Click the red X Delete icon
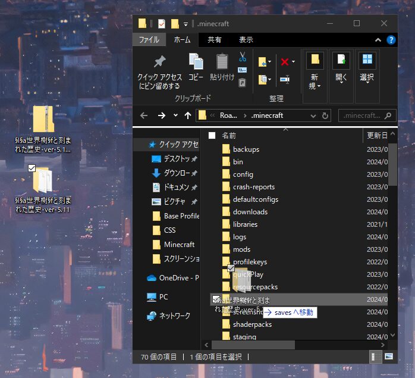This screenshot has height=378, width=415. [x=285, y=62]
